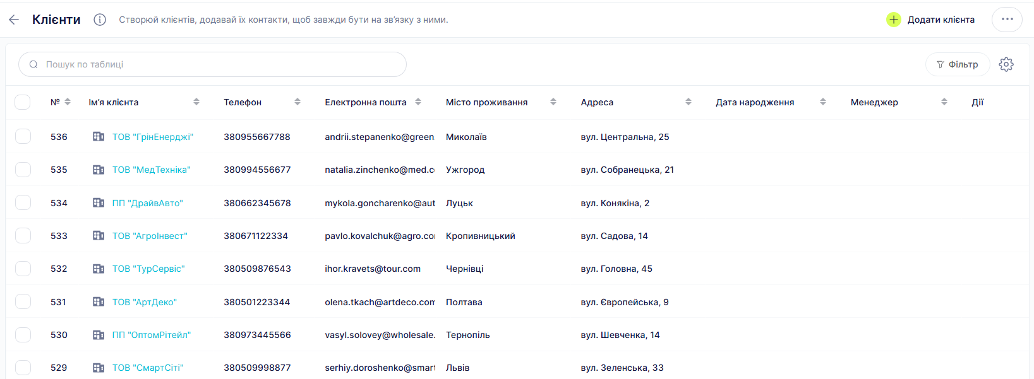Click the green plus add client icon

point(893,20)
